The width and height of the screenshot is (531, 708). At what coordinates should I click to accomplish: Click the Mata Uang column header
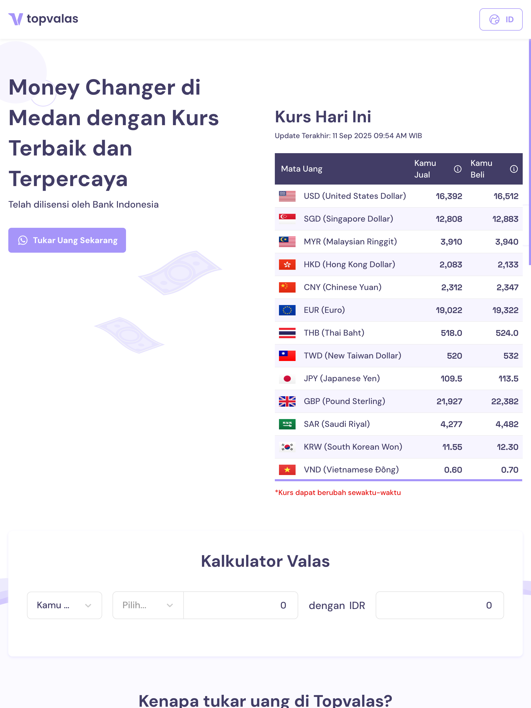[x=301, y=169]
